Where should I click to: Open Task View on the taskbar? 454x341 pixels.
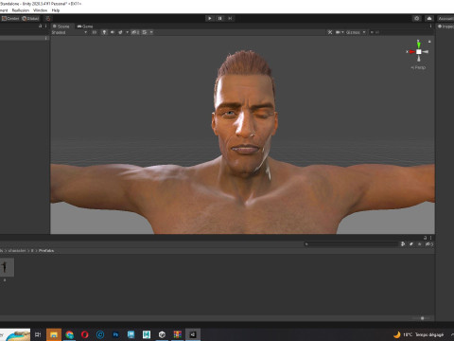pyautogui.click(x=38, y=334)
